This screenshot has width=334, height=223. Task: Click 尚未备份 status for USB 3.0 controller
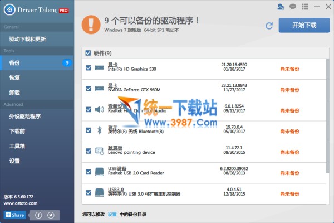(x=289, y=194)
